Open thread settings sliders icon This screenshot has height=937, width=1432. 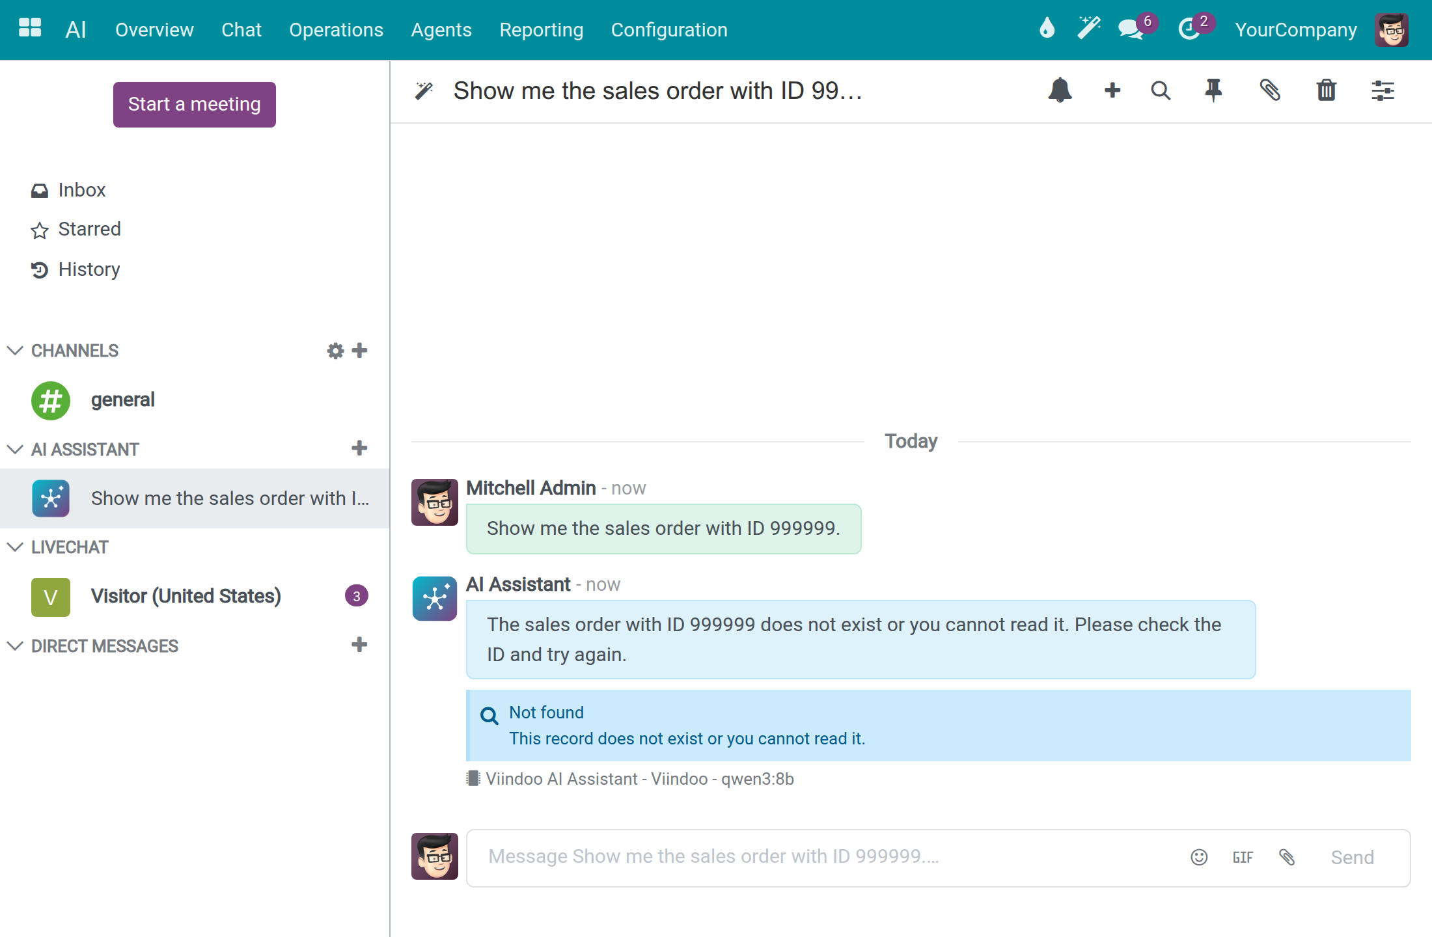(x=1383, y=90)
